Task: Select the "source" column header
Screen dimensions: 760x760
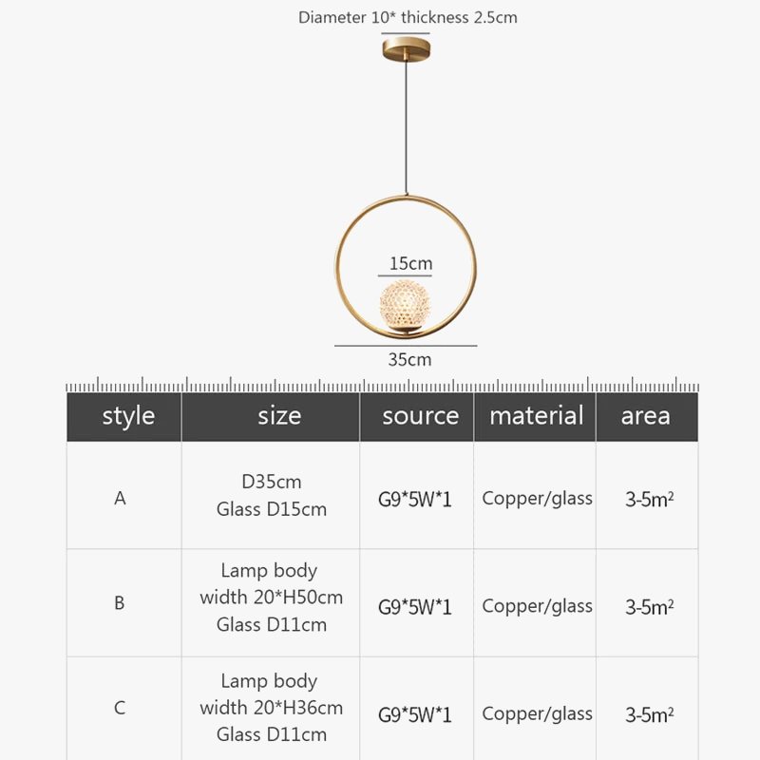Action: click(x=420, y=416)
